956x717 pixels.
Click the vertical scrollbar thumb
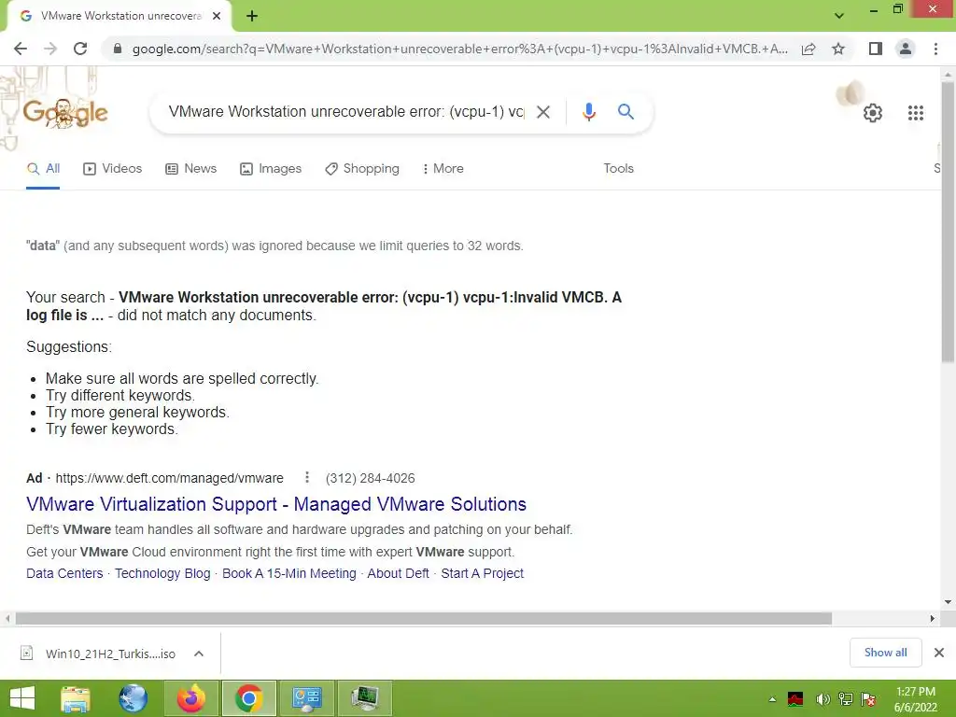[x=948, y=222]
